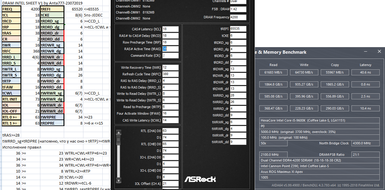Viewport: 385px width, 190px height.
Task: Click the tRDRD_dd field showing 7 in ASRock
Action: (238, 62)
